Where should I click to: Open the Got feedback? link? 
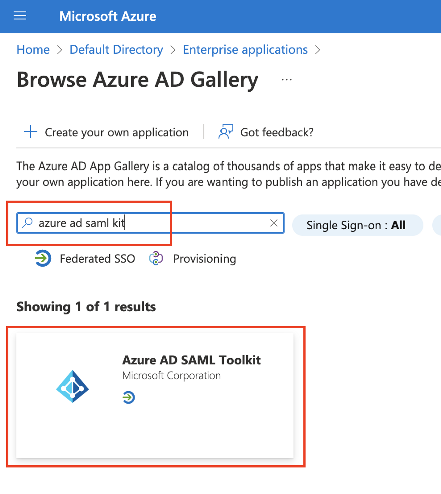(277, 132)
